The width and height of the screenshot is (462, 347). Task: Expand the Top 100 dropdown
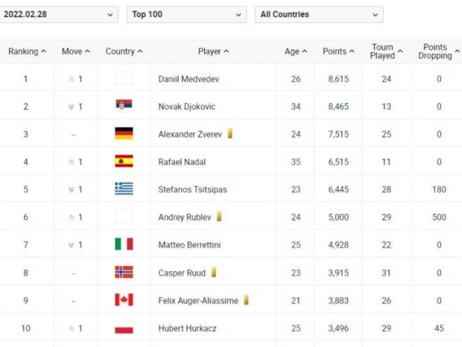[186, 14]
